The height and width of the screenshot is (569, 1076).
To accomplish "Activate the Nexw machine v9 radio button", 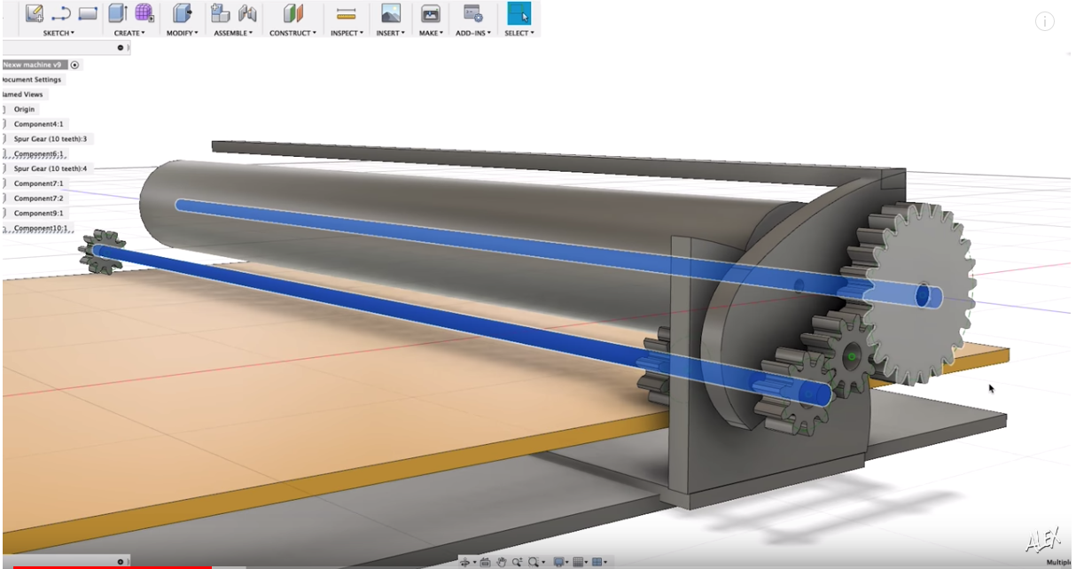I will (x=75, y=65).
